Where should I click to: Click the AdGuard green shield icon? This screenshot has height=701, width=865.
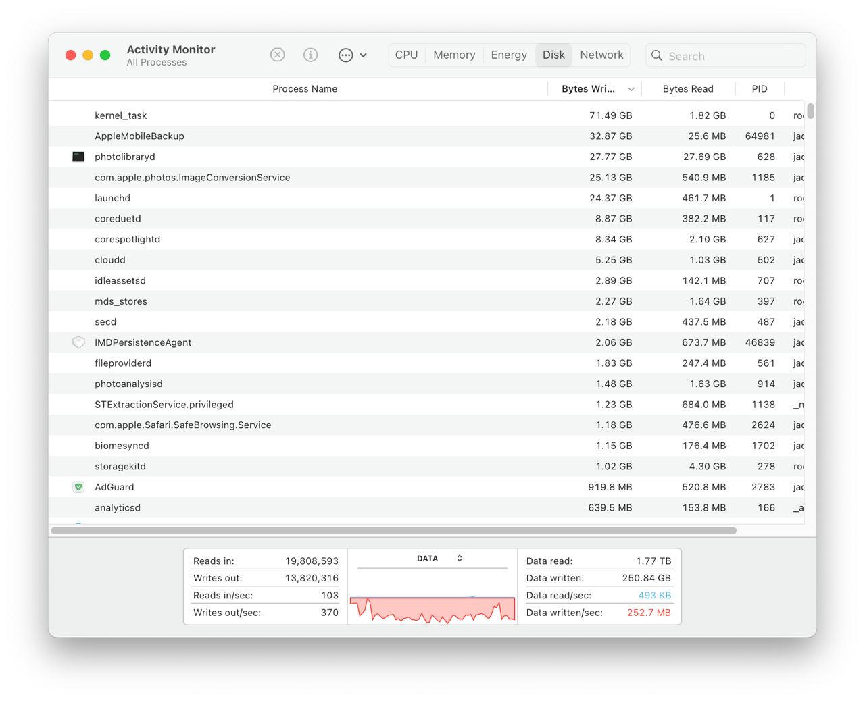tap(78, 487)
